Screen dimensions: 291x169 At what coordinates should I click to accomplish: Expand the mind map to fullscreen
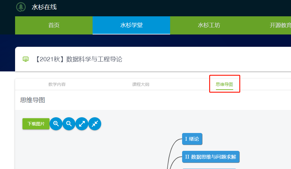tap(82, 124)
